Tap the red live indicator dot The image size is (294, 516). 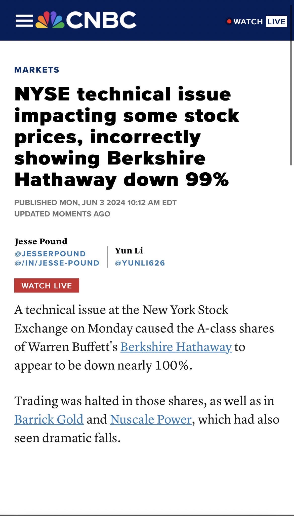(x=229, y=21)
